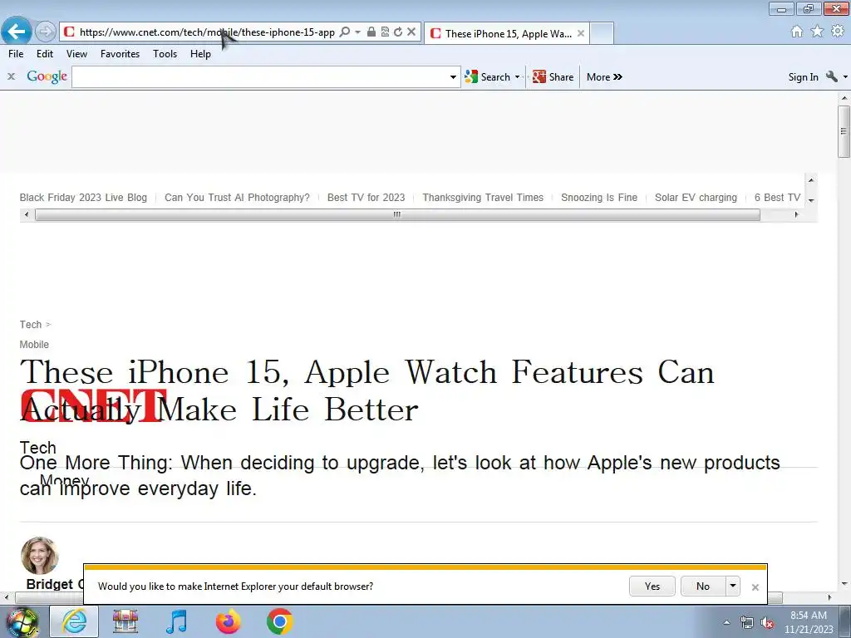Click the nav strip horizontal scrollbar thumb
Viewport: 851px width, 638px height.
pos(397,215)
